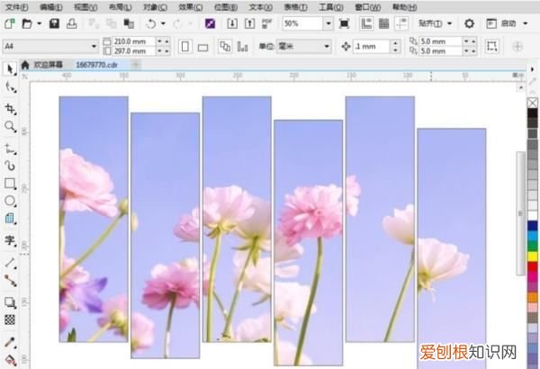Click the no-color X swatch
Screen dimensions: 540x369
(533, 103)
